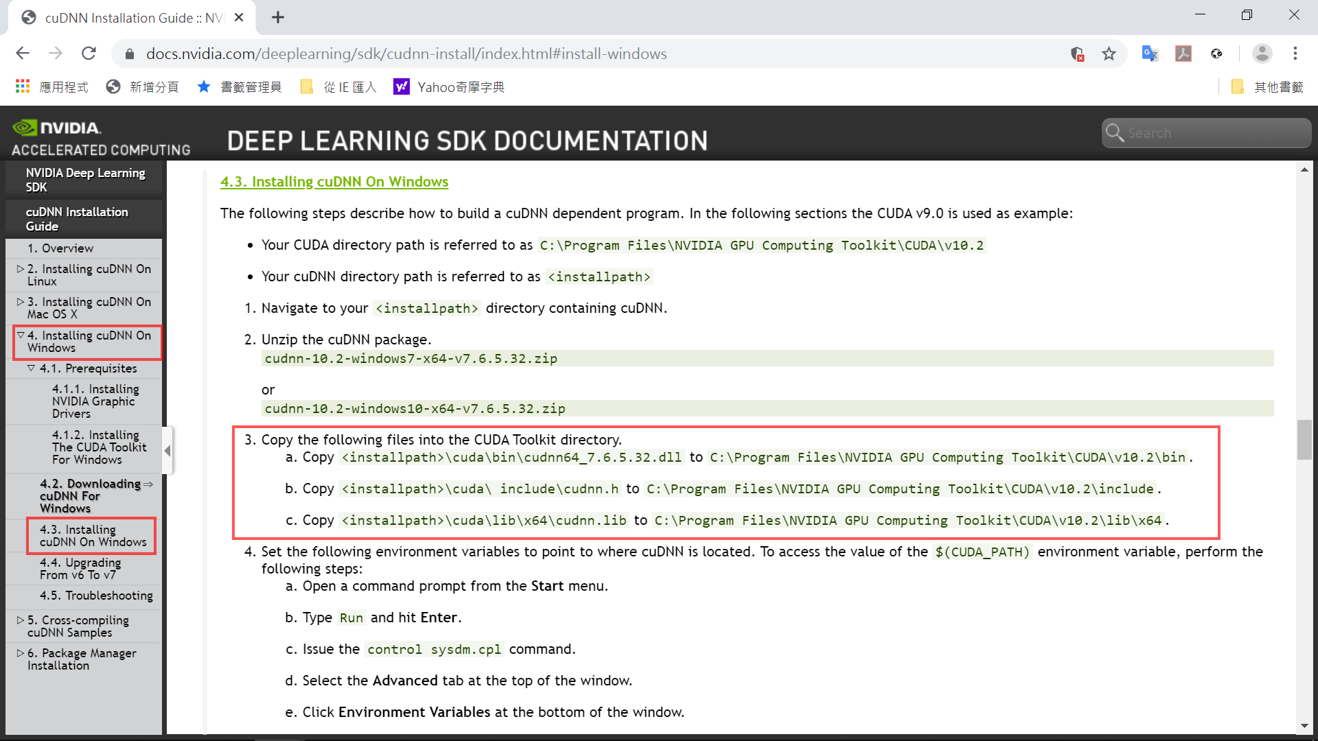Open the Chrome three-dot menu
1318x741 pixels.
(1295, 54)
